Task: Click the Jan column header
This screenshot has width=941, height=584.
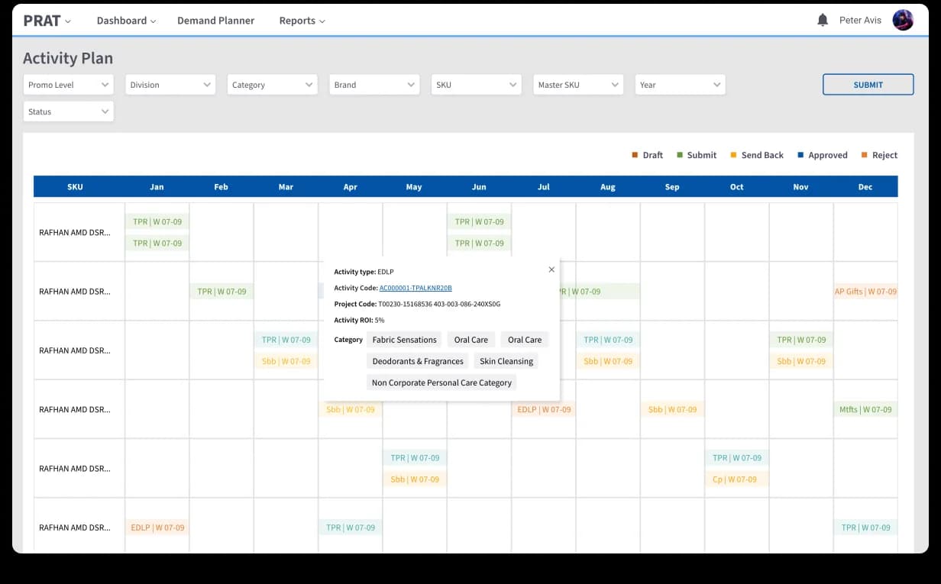Action: (x=157, y=187)
